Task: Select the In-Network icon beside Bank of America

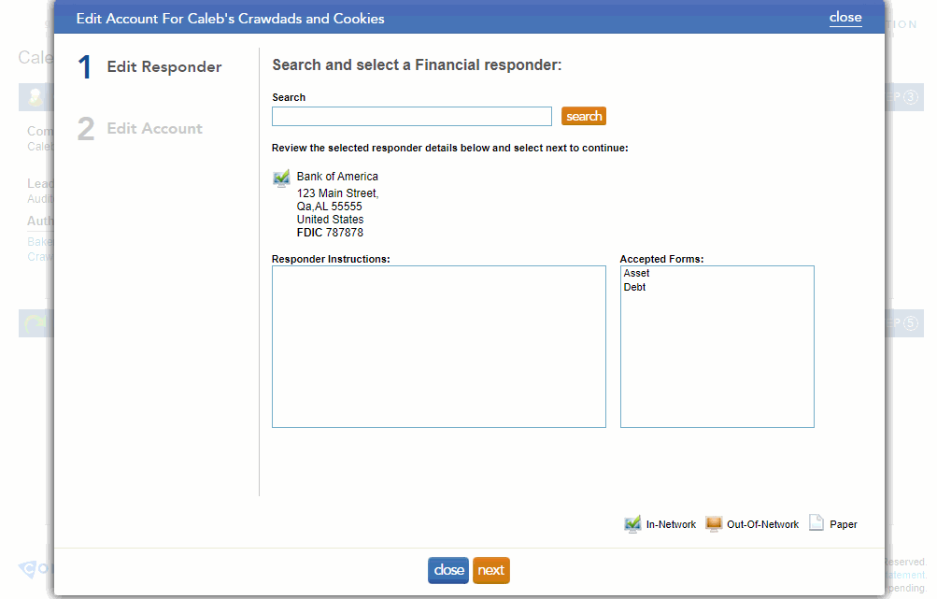Action: [x=280, y=178]
